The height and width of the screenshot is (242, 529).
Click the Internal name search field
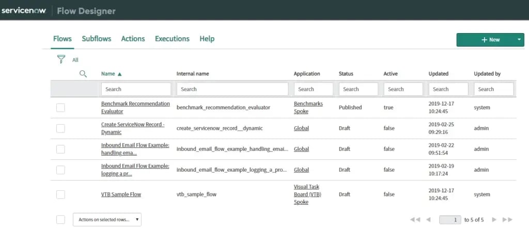[x=232, y=89]
